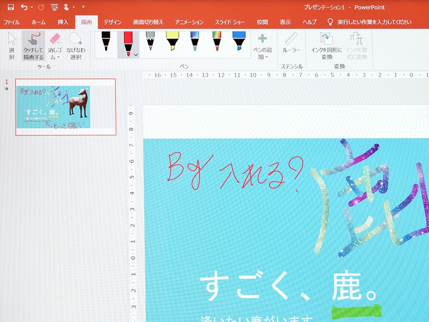Select the 描画 tab
429x322 pixels.
point(86,22)
